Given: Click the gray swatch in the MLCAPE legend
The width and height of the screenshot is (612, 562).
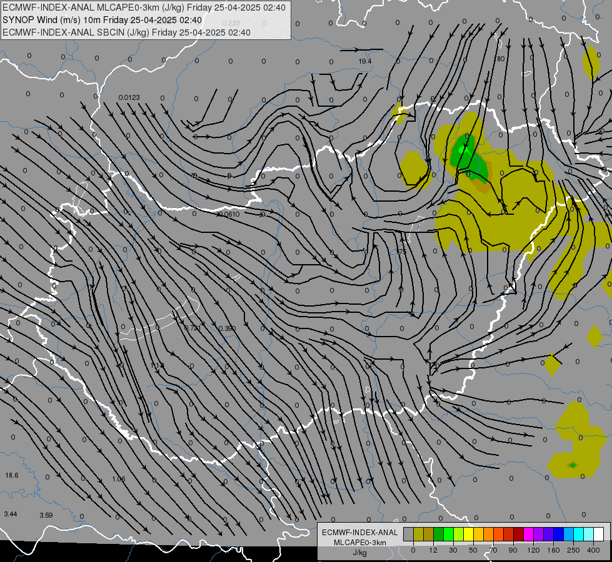Looking at the screenshot, I should coord(408,535).
